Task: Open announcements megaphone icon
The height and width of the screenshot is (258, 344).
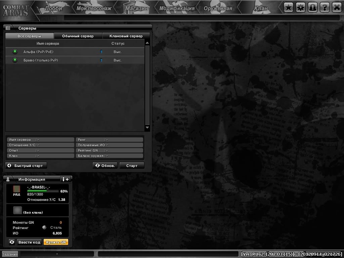Action: pyautogui.click(x=313, y=7)
